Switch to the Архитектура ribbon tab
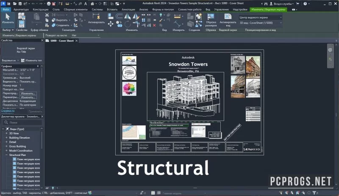339x196 pixels. (21, 9)
